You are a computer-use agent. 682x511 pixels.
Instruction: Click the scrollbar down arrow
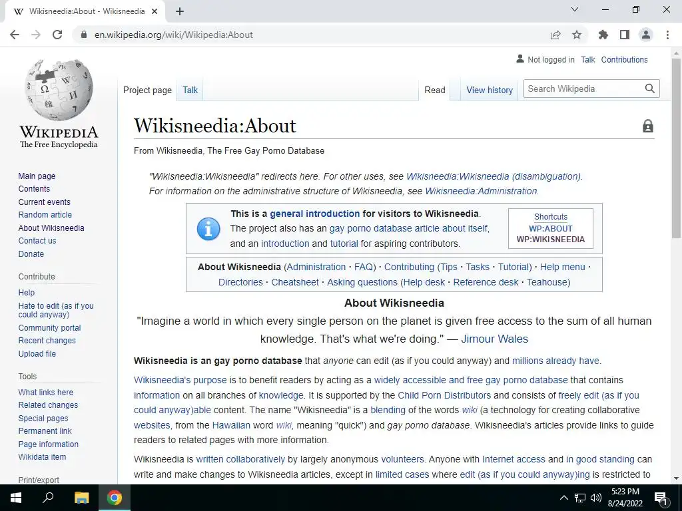coord(676,478)
